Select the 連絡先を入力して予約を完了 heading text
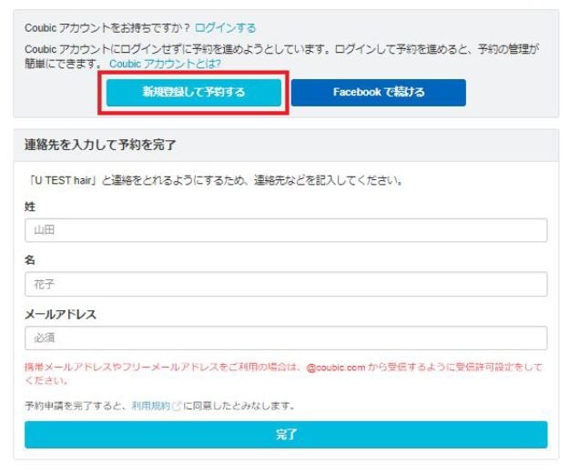The height and width of the screenshot is (474, 569). tap(100, 145)
